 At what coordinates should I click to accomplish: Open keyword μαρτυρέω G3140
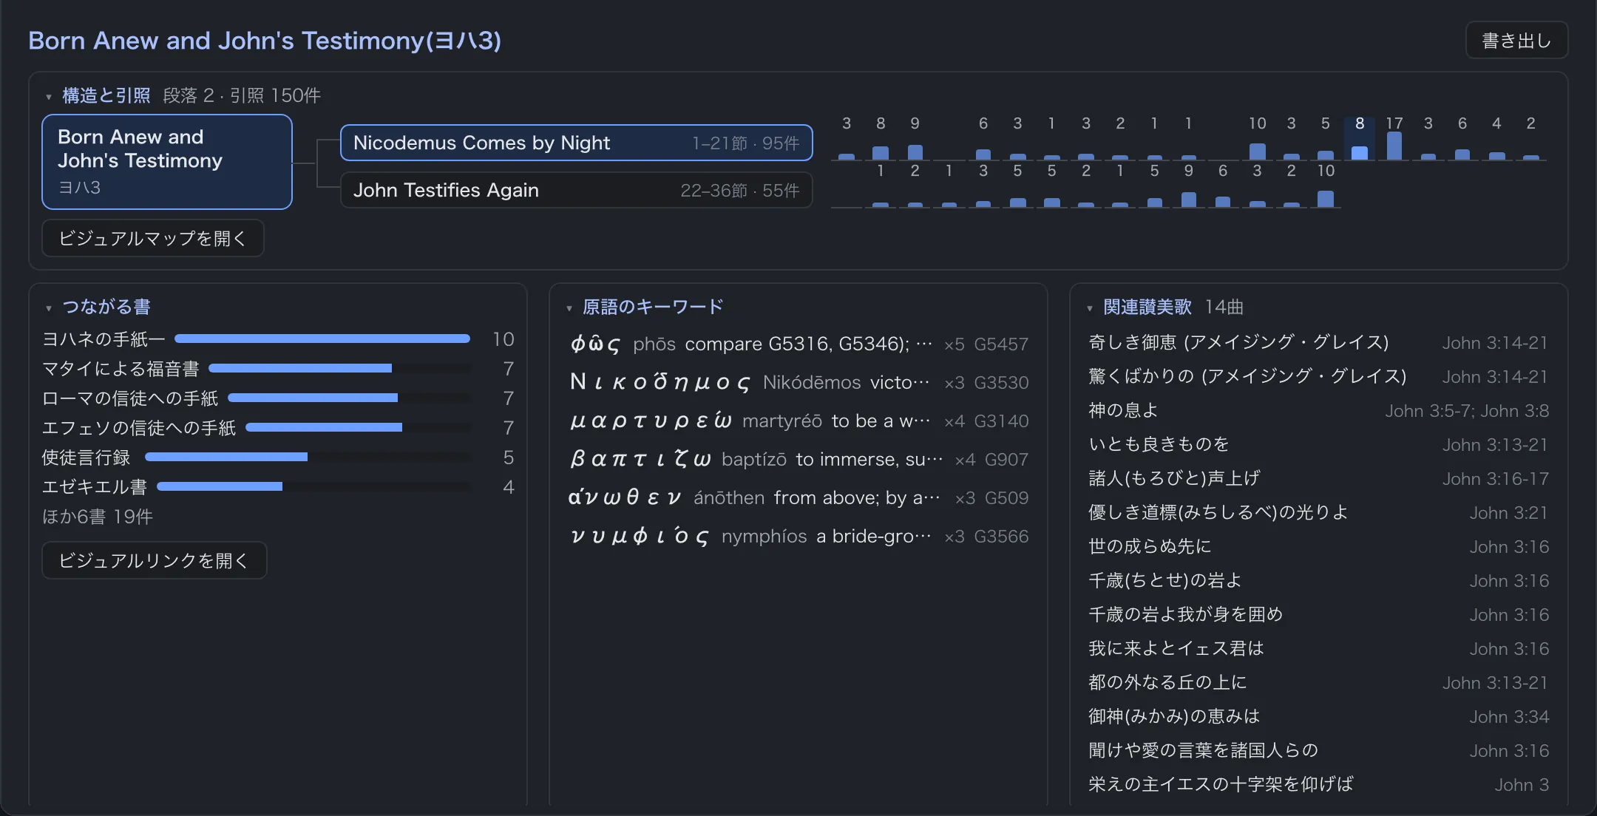click(x=798, y=421)
